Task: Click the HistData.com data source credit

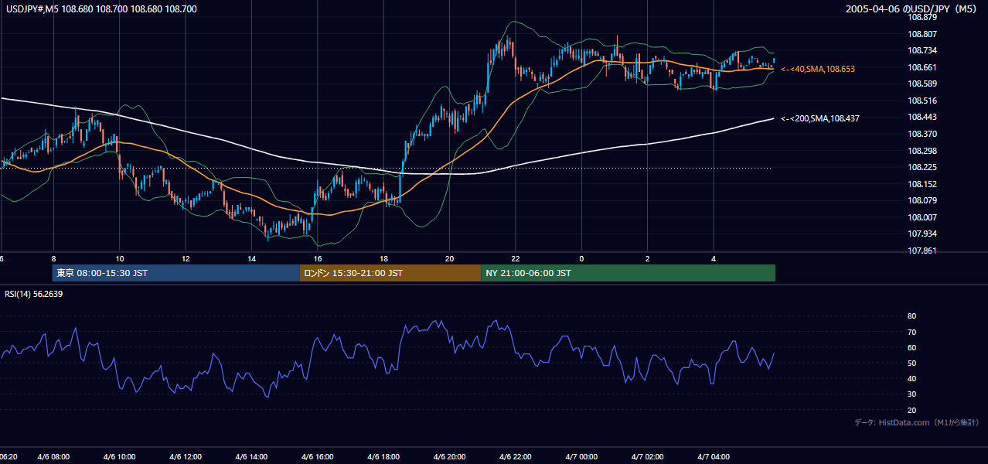Action: (x=917, y=422)
